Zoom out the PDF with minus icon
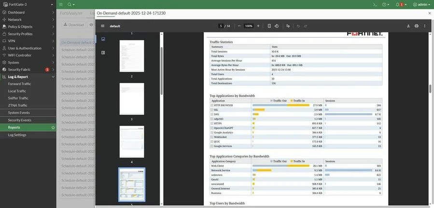 tap(239, 26)
